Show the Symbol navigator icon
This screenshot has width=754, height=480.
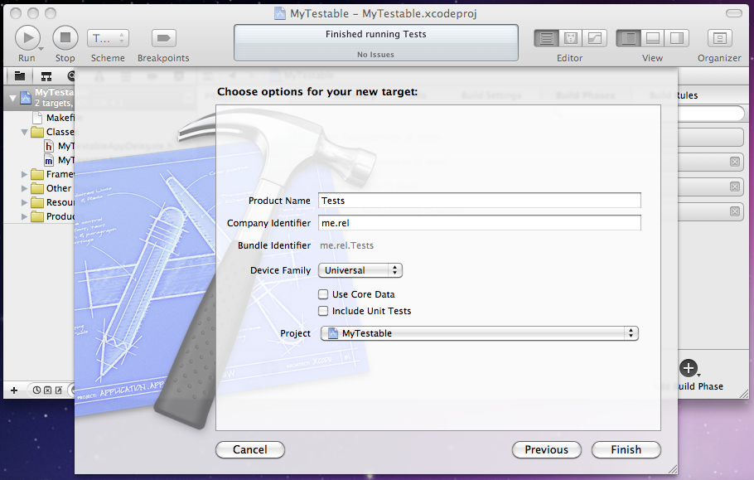coord(46,76)
